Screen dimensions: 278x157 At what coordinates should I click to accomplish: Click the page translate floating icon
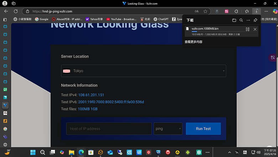click(273, 57)
